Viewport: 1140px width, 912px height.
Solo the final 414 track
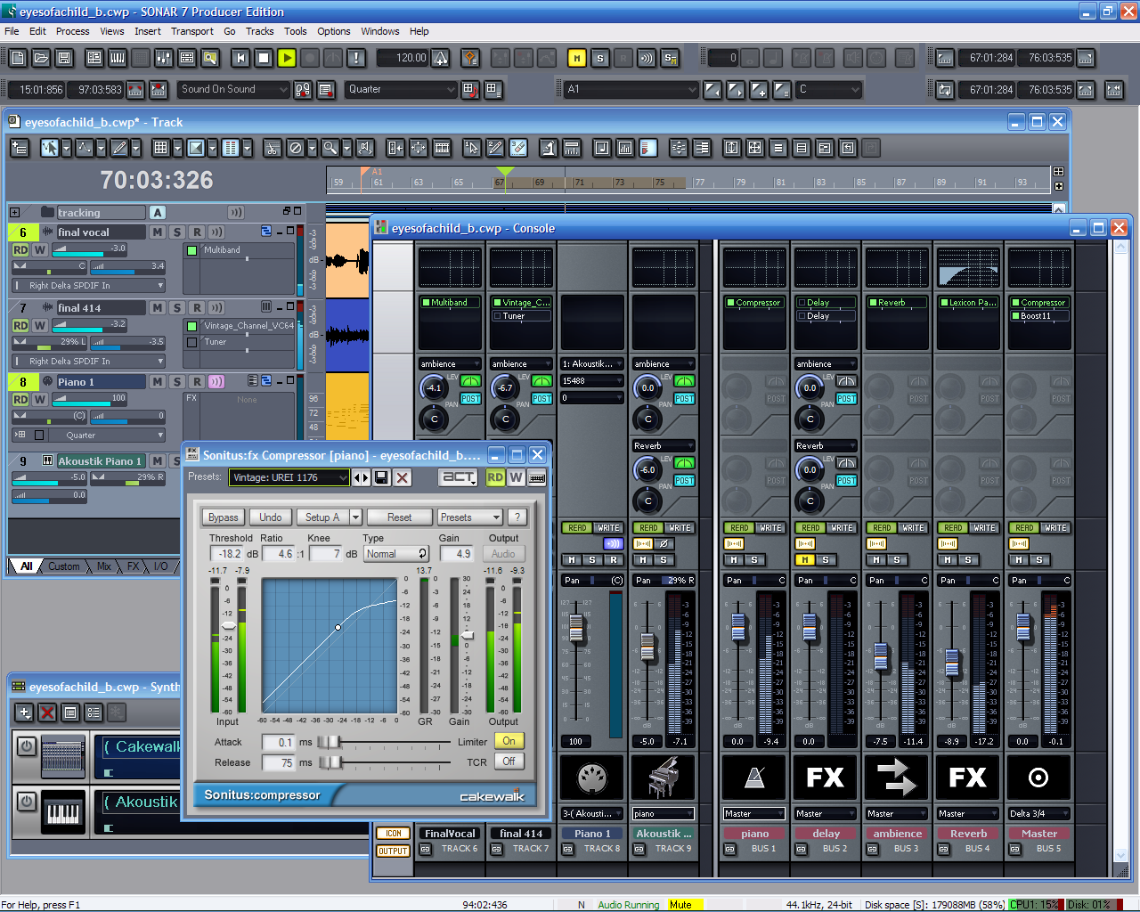click(177, 308)
